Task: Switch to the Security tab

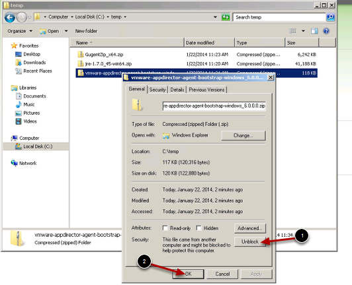Action: click(157, 90)
